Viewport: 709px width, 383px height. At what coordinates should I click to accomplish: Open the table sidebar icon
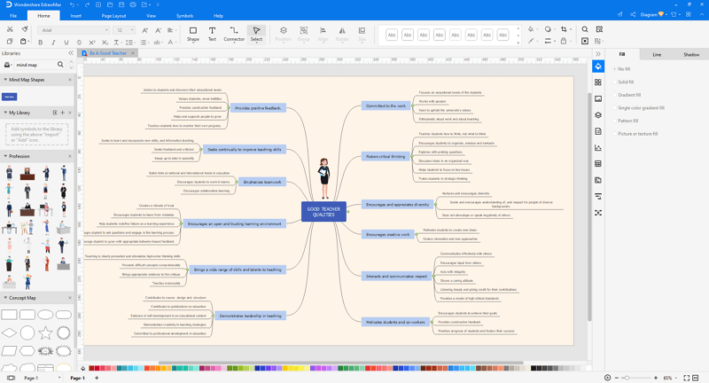(x=598, y=164)
